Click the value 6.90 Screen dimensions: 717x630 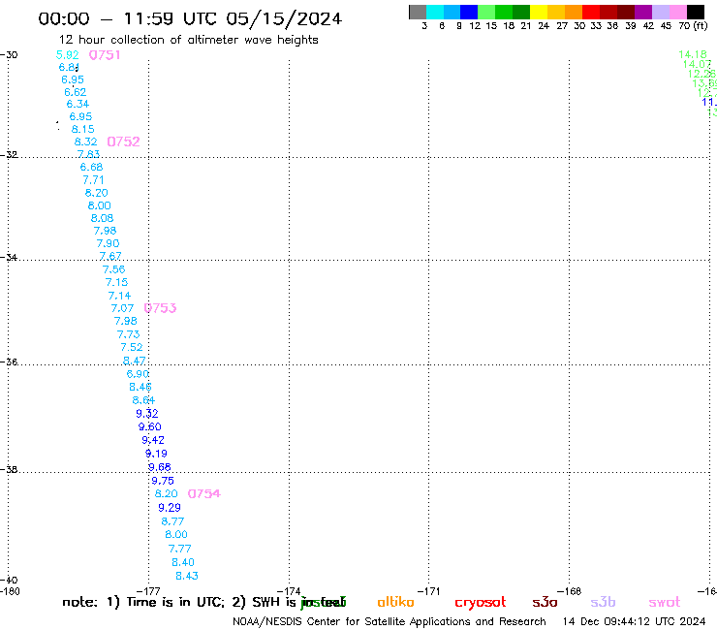point(138,374)
